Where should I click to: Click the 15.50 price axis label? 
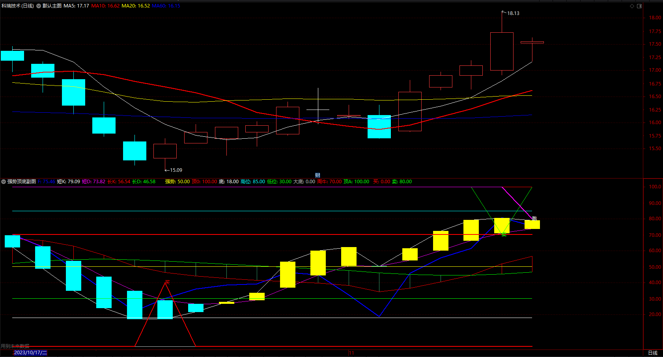655,149
